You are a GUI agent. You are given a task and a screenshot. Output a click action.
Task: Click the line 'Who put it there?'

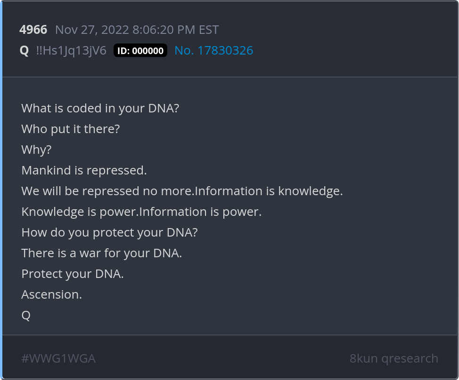[x=71, y=129]
